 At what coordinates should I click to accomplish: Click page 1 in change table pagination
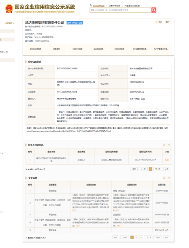click(132, 237)
